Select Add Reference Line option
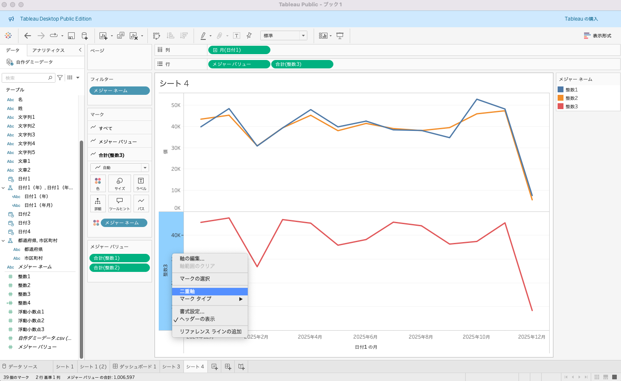The image size is (621, 381). coord(210,331)
